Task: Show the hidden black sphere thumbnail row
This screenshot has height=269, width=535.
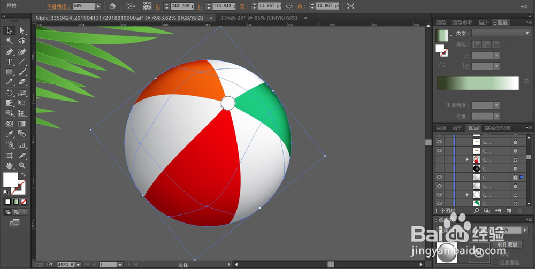Action: [439, 168]
